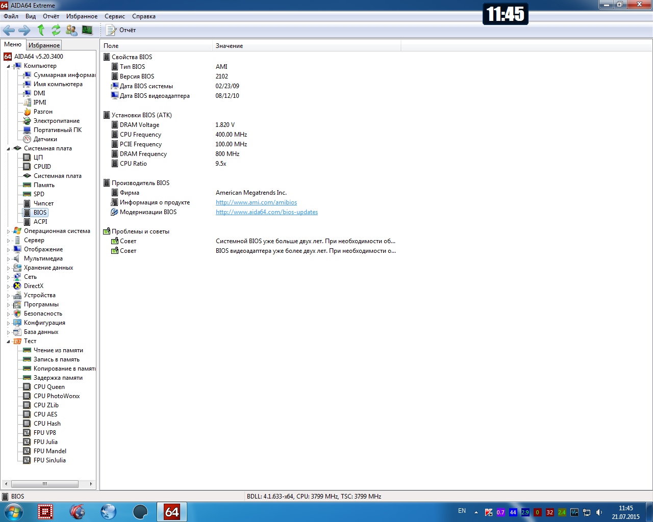The width and height of the screenshot is (653, 522).
Task: Click the tree panel scroll right arrow
Action: [x=91, y=484]
